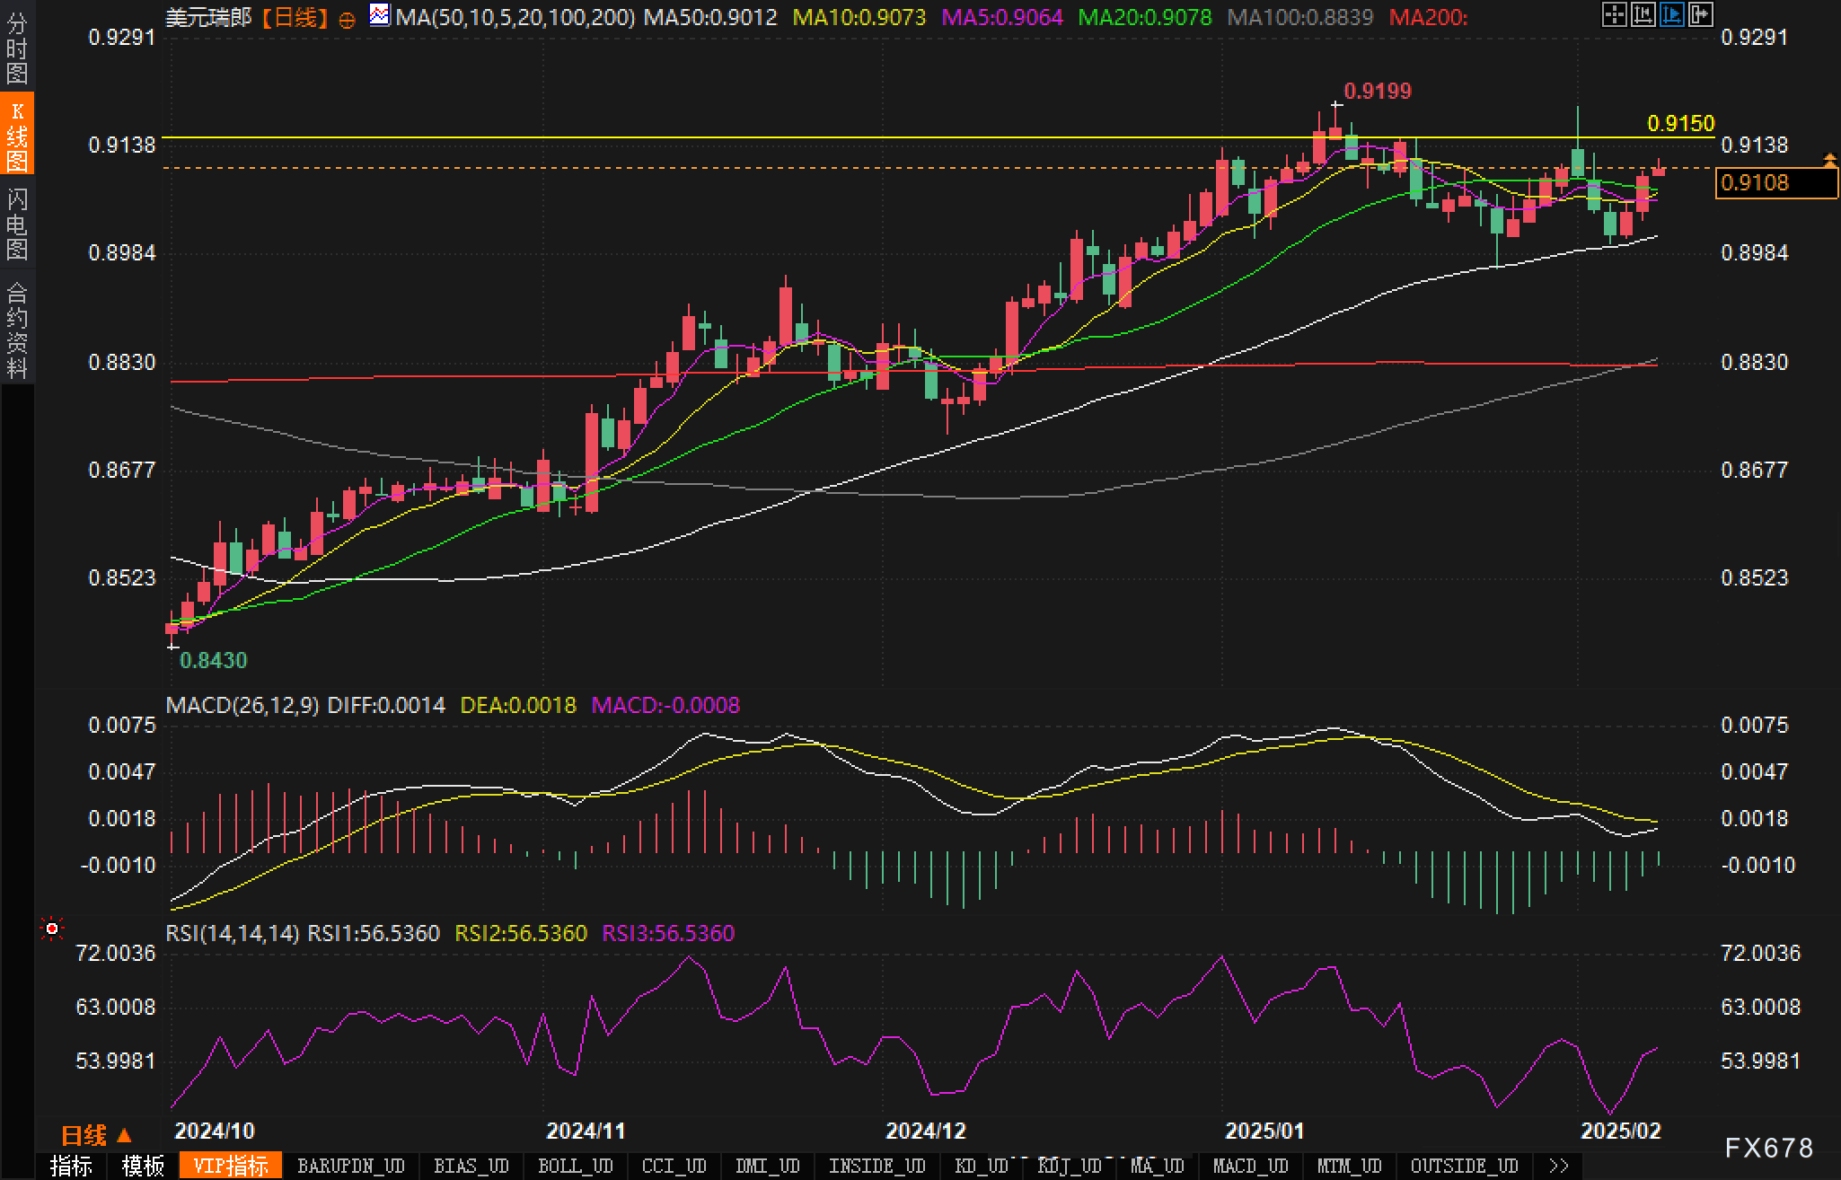
Task: Expand more indicators with the >> chevron
Action: click(x=1558, y=1167)
